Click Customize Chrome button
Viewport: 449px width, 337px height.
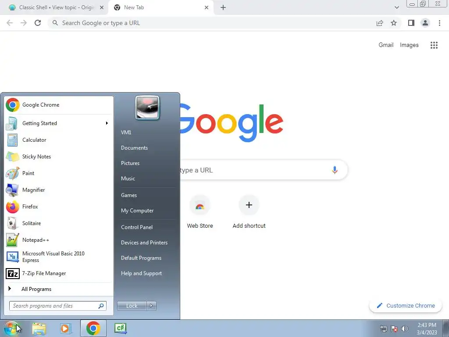click(x=406, y=306)
